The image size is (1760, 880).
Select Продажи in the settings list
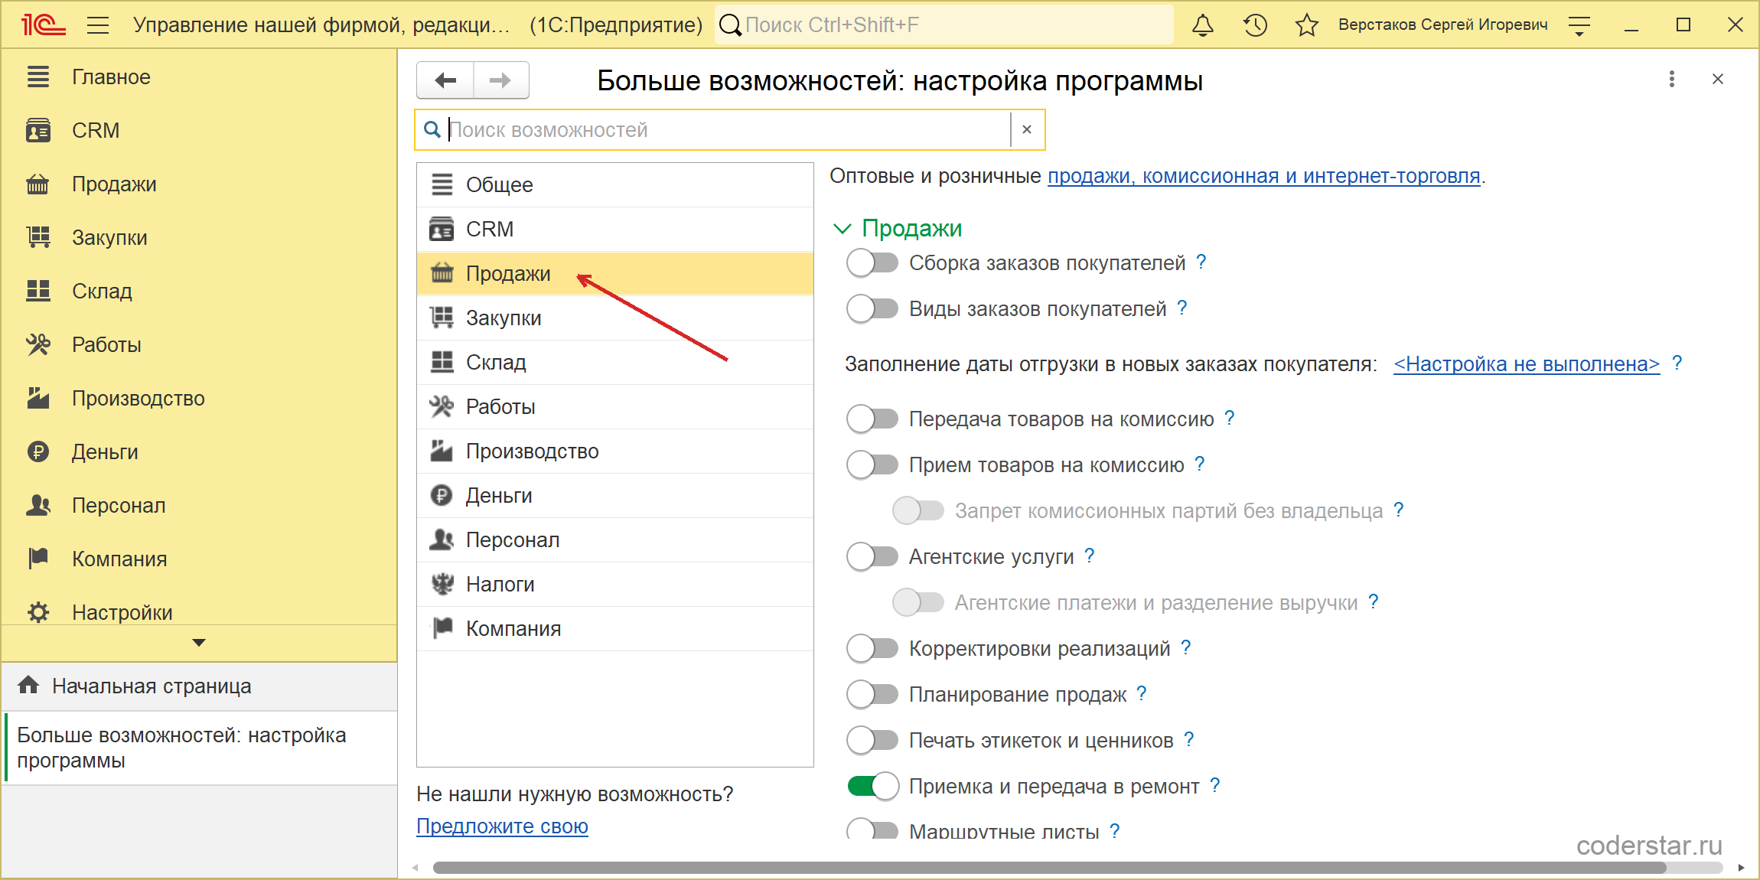[x=614, y=274]
